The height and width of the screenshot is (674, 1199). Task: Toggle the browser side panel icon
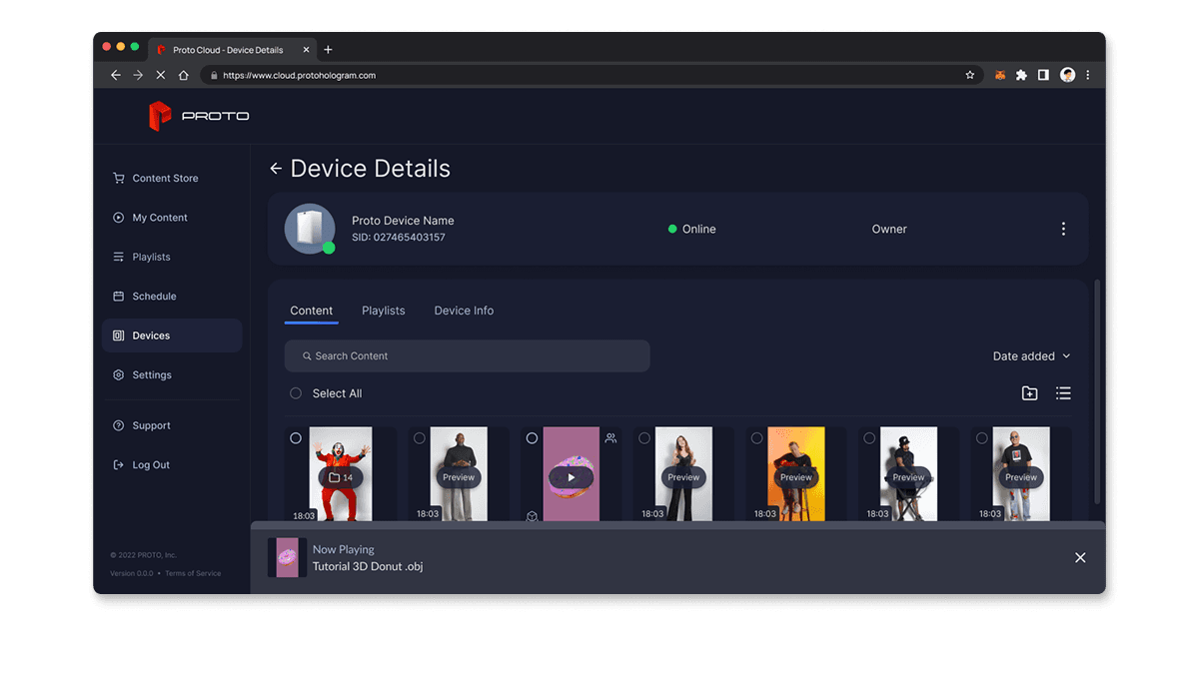[1043, 75]
